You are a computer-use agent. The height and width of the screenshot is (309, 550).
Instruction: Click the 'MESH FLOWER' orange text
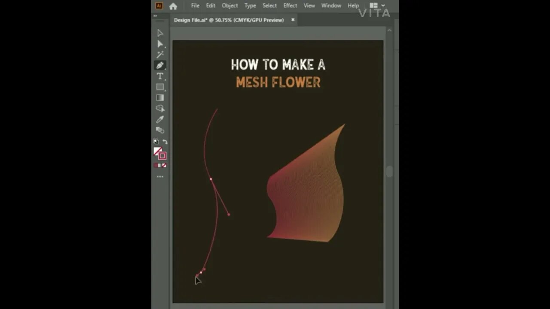[x=278, y=82]
